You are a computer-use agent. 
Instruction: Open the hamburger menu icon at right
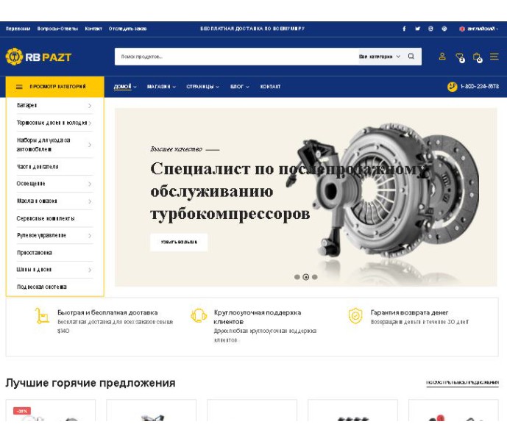click(x=494, y=57)
